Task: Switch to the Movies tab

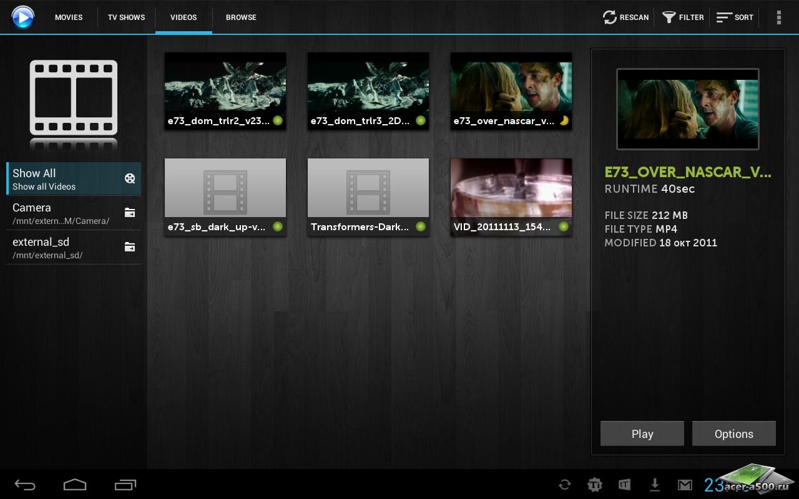Action: point(69,17)
